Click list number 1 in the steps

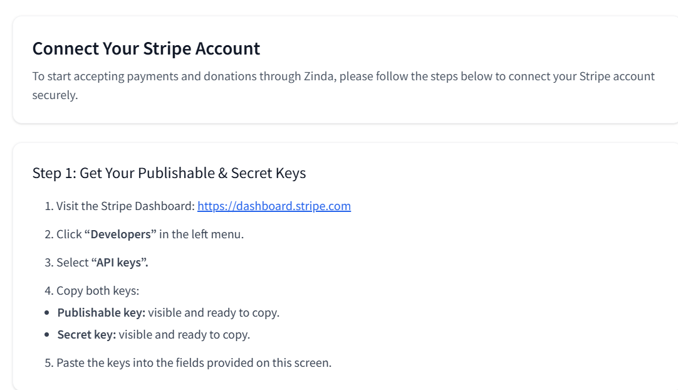point(49,206)
